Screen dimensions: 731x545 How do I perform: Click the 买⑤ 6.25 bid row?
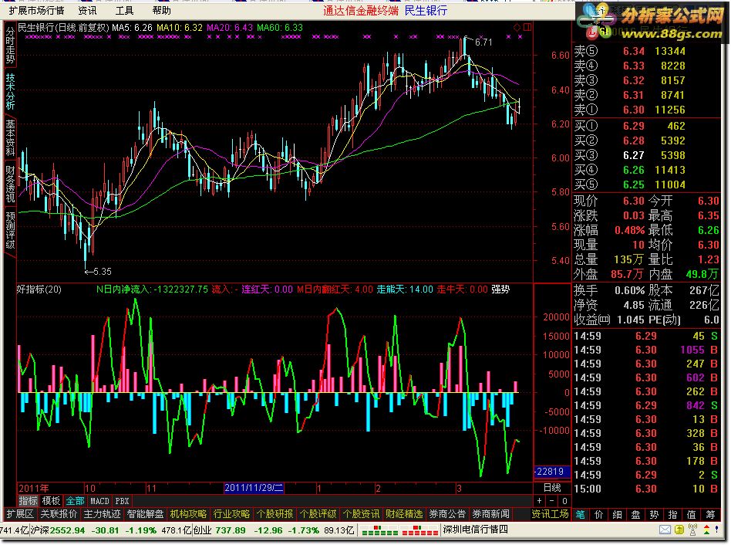tap(646, 184)
